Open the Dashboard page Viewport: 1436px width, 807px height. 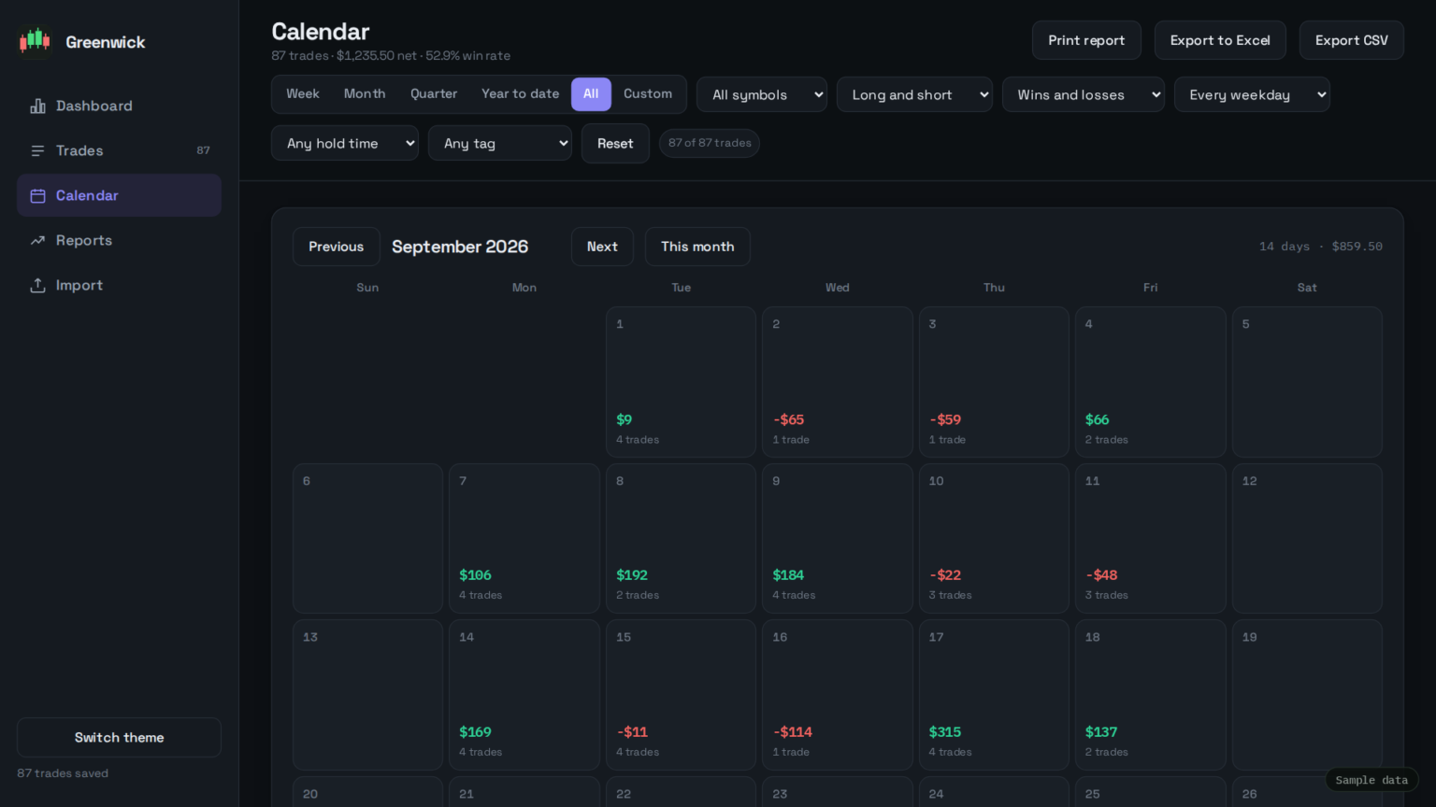pos(119,106)
